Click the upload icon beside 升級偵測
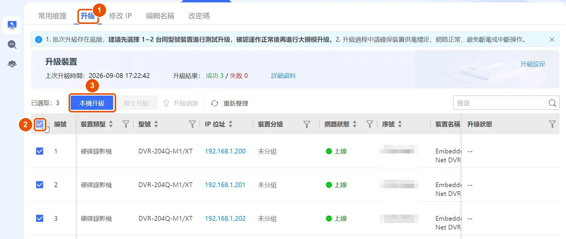Screen dimensions: 566x239 point(166,103)
